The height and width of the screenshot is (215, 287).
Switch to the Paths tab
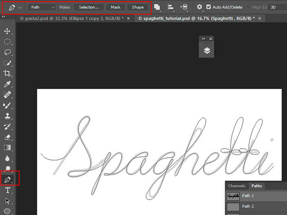pos(257,186)
